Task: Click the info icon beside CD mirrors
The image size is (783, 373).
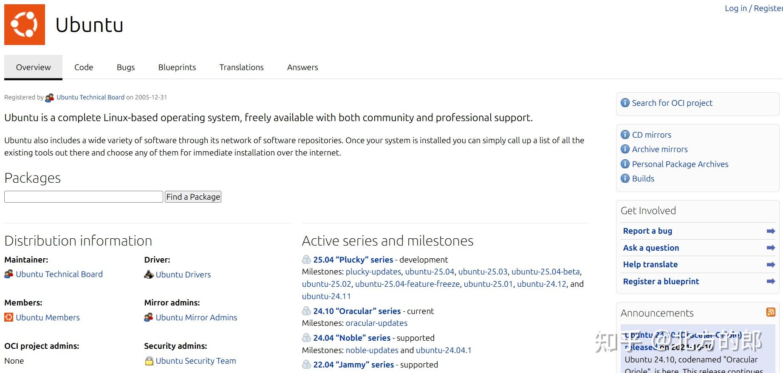Action: tap(625, 135)
